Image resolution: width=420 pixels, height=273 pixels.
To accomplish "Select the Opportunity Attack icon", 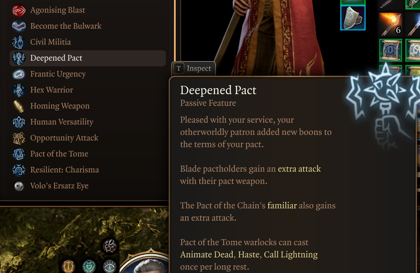I will coord(19,138).
